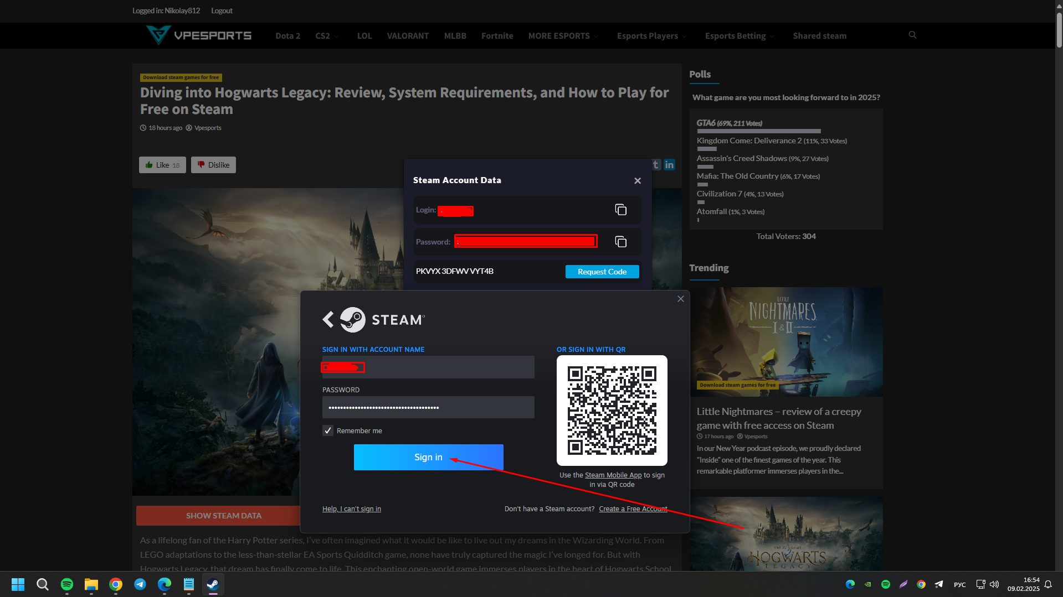
Task: Open Windows taskbar search
Action: (42, 584)
